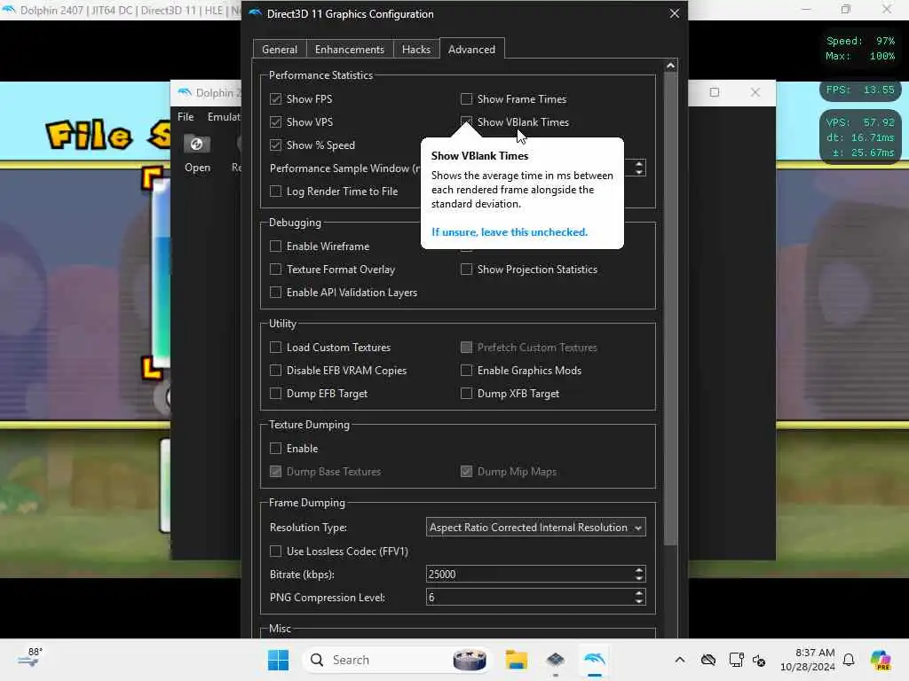The height and width of the screenshot is (681, 909).
Task: Check Use Lossless Codec (FFV1)
Action: pos(275,552)
